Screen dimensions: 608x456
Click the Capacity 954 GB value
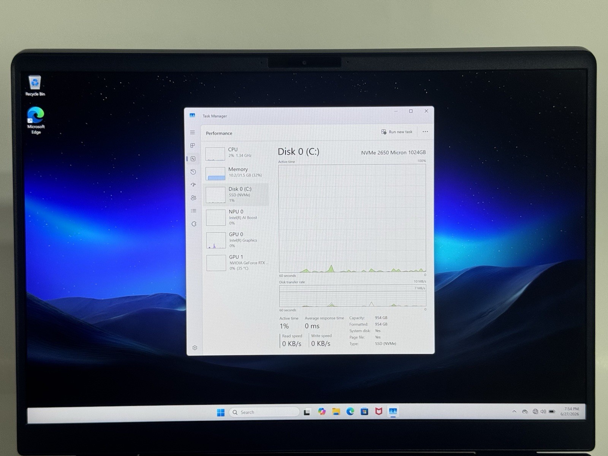point(381,318)
